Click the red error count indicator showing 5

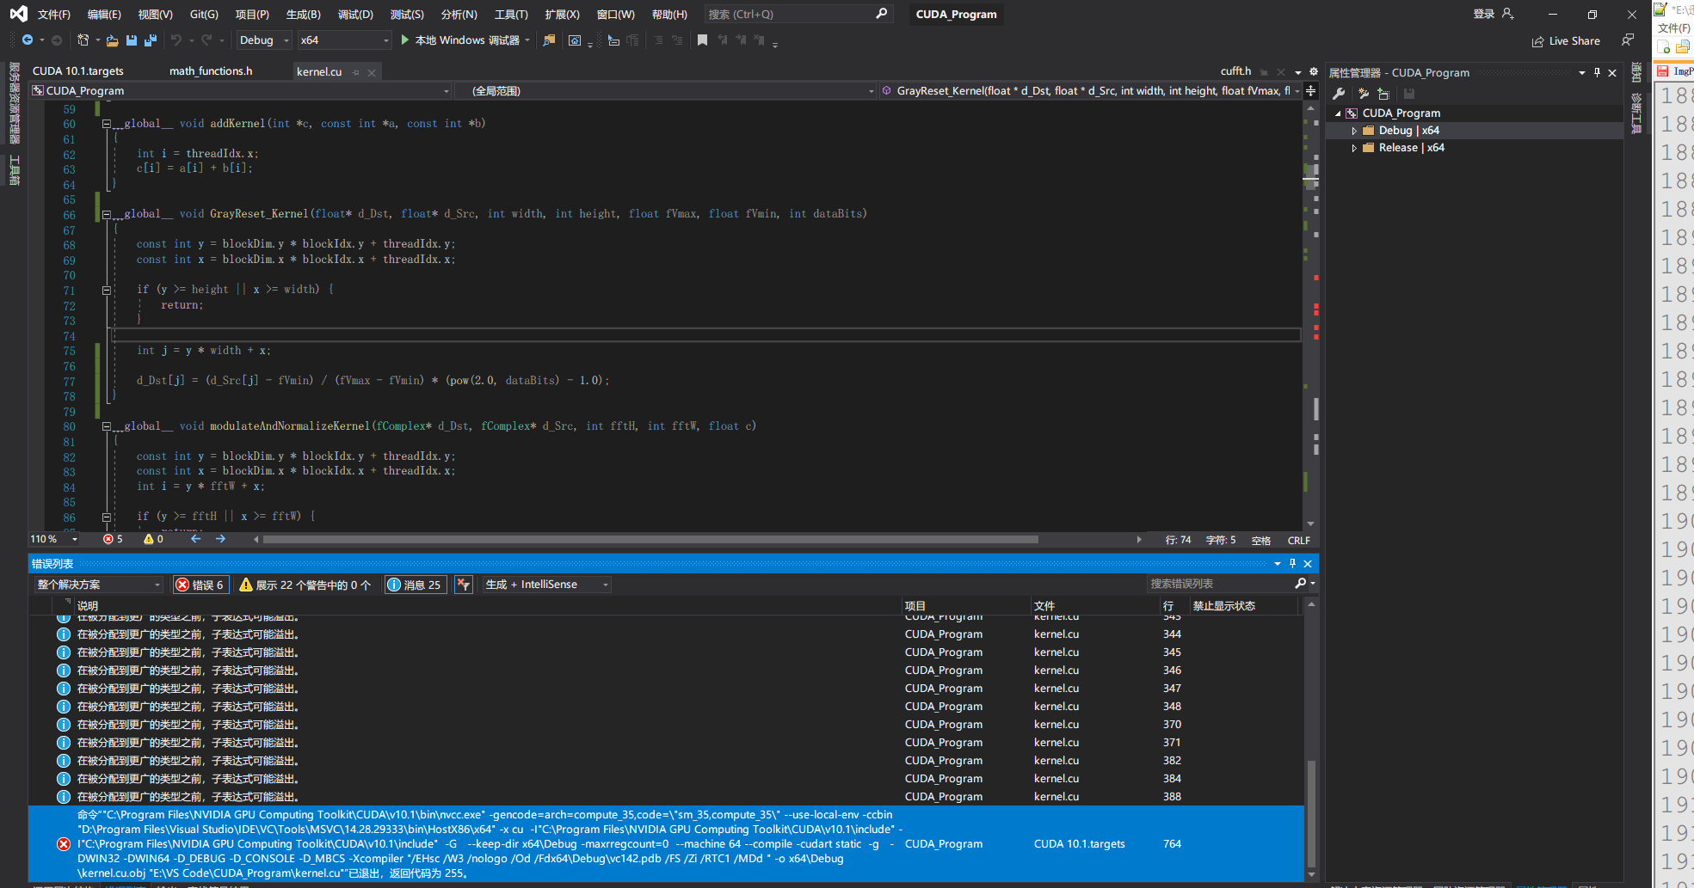pos(113,539)
